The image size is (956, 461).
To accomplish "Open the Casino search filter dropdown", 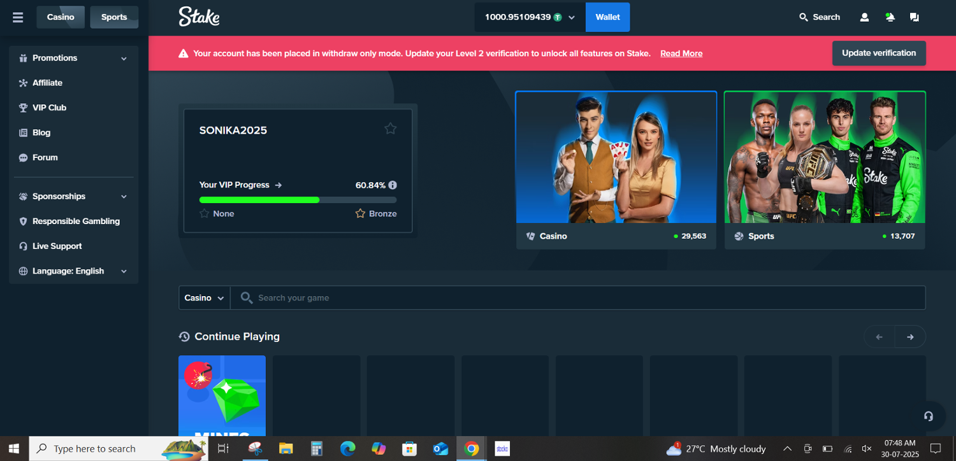I will pyautogui.click(x=204, y=298).
